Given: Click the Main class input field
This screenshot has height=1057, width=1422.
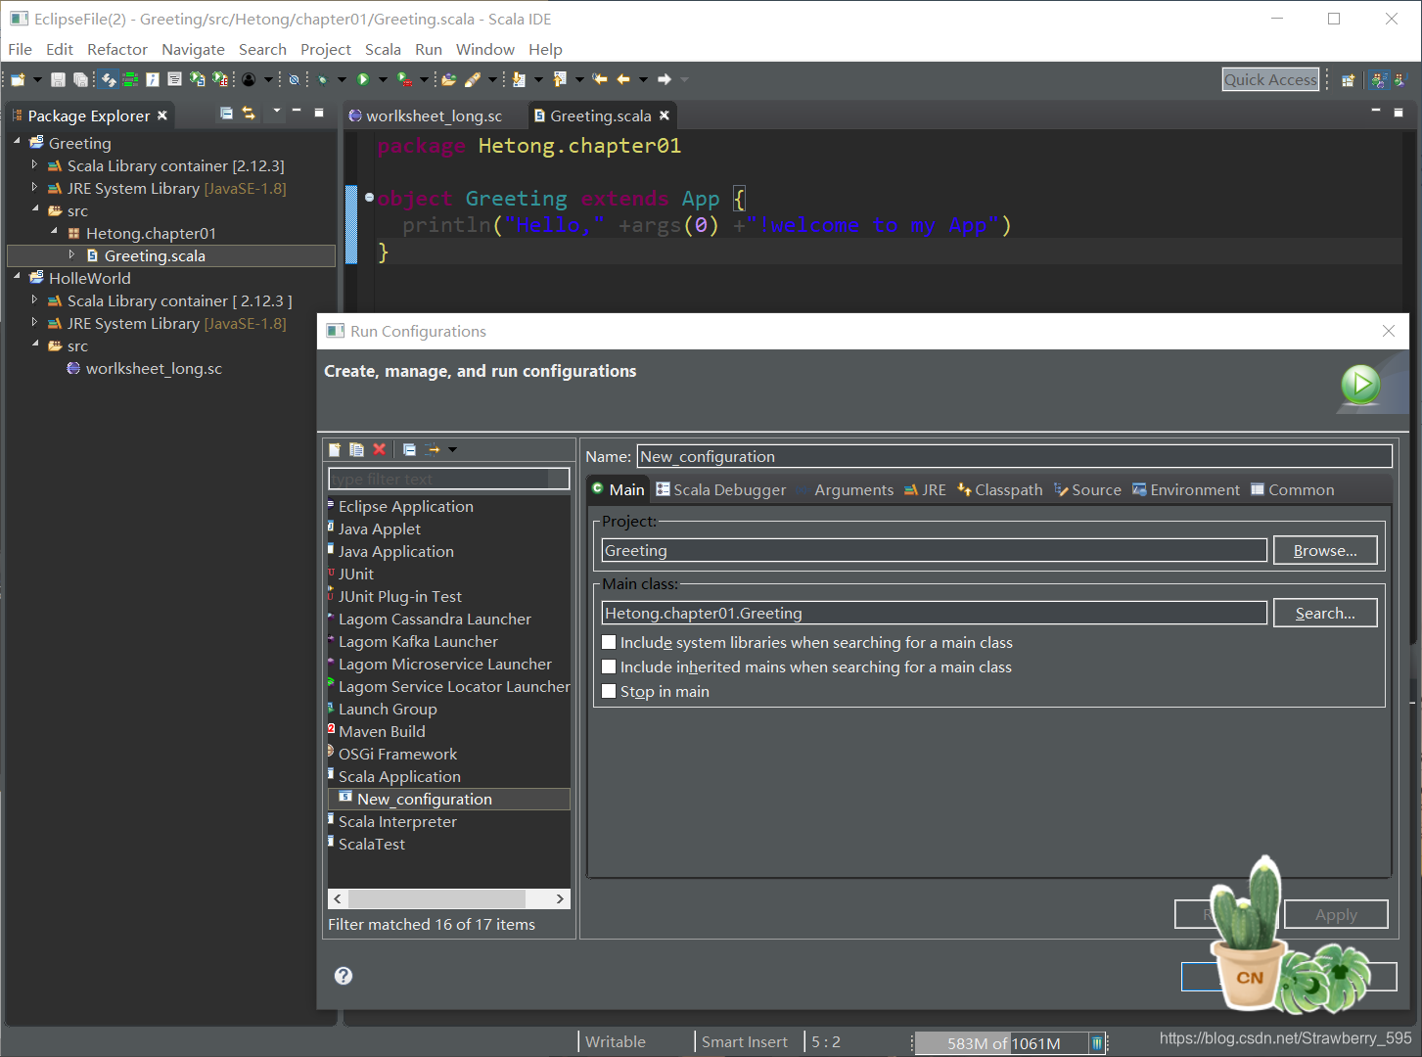Looking at the screenshot, I should 934,613.
